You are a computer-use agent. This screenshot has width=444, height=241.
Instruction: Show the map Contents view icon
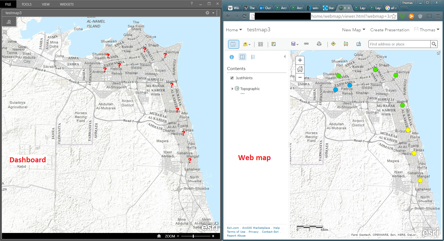[x=242, y=57]
